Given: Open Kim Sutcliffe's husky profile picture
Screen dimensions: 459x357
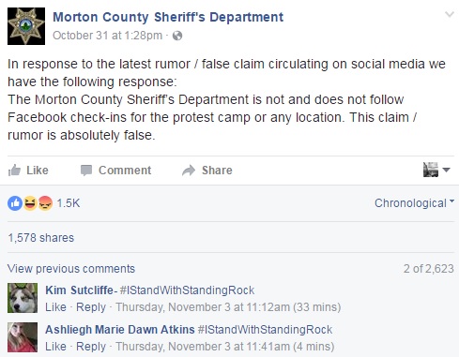Looking at the screenshot, I should (x=23, y=298).
